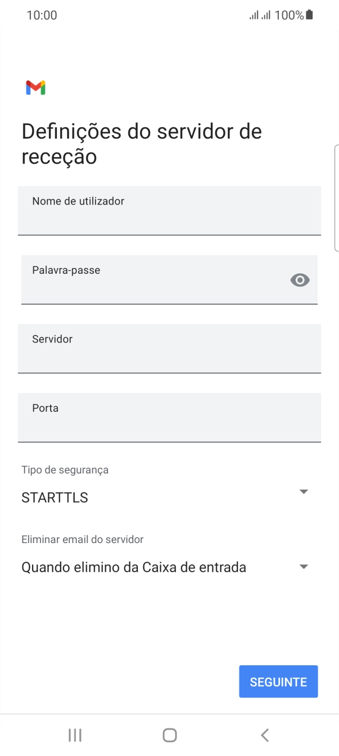The image size is (339, 756).
Task: Focus the Porta input field
Action: click(169, 418)
